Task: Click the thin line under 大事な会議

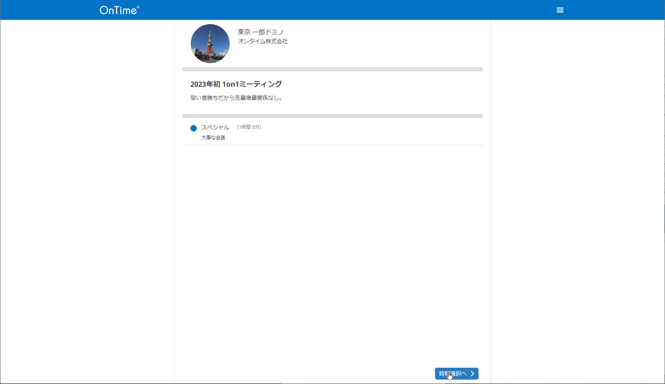Action: tap(332, 145)
